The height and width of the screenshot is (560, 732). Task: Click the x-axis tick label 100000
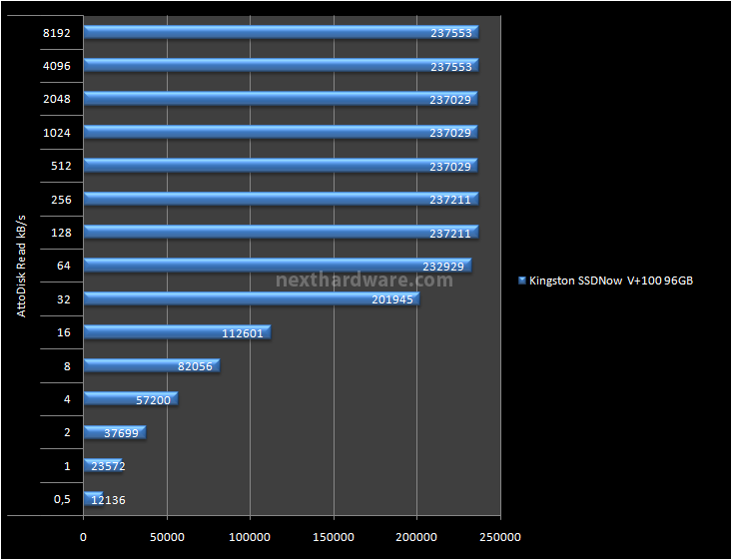[x=250, y=538]
